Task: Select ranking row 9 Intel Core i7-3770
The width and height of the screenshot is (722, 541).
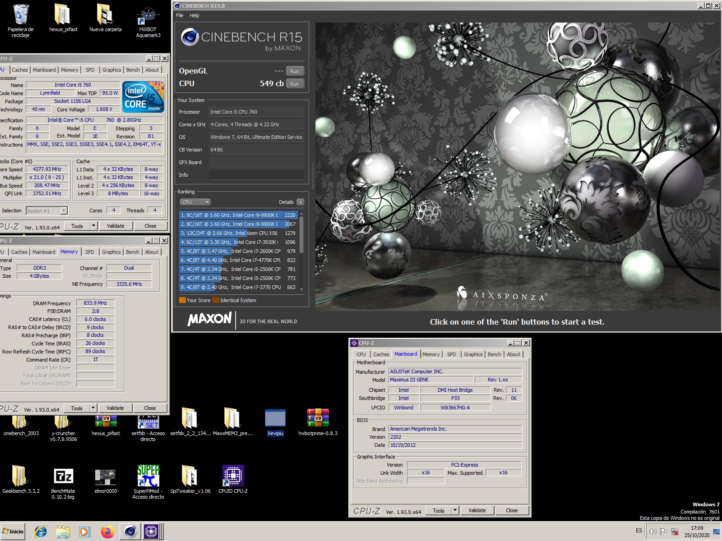Action: 238,287
